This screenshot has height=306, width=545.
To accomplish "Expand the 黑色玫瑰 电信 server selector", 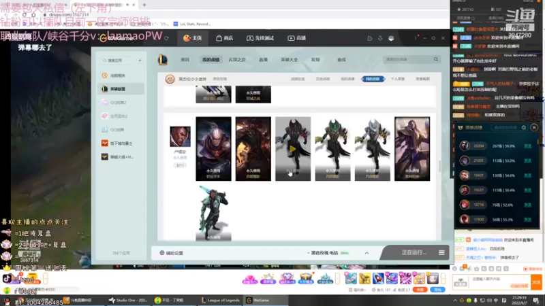I will coord(367,253).
